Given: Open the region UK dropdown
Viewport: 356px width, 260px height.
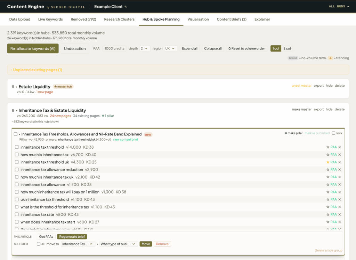Looking at the screenshot, I should point(170,48).
